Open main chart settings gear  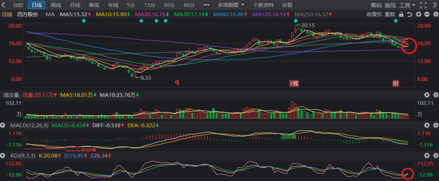click(435, 15)
